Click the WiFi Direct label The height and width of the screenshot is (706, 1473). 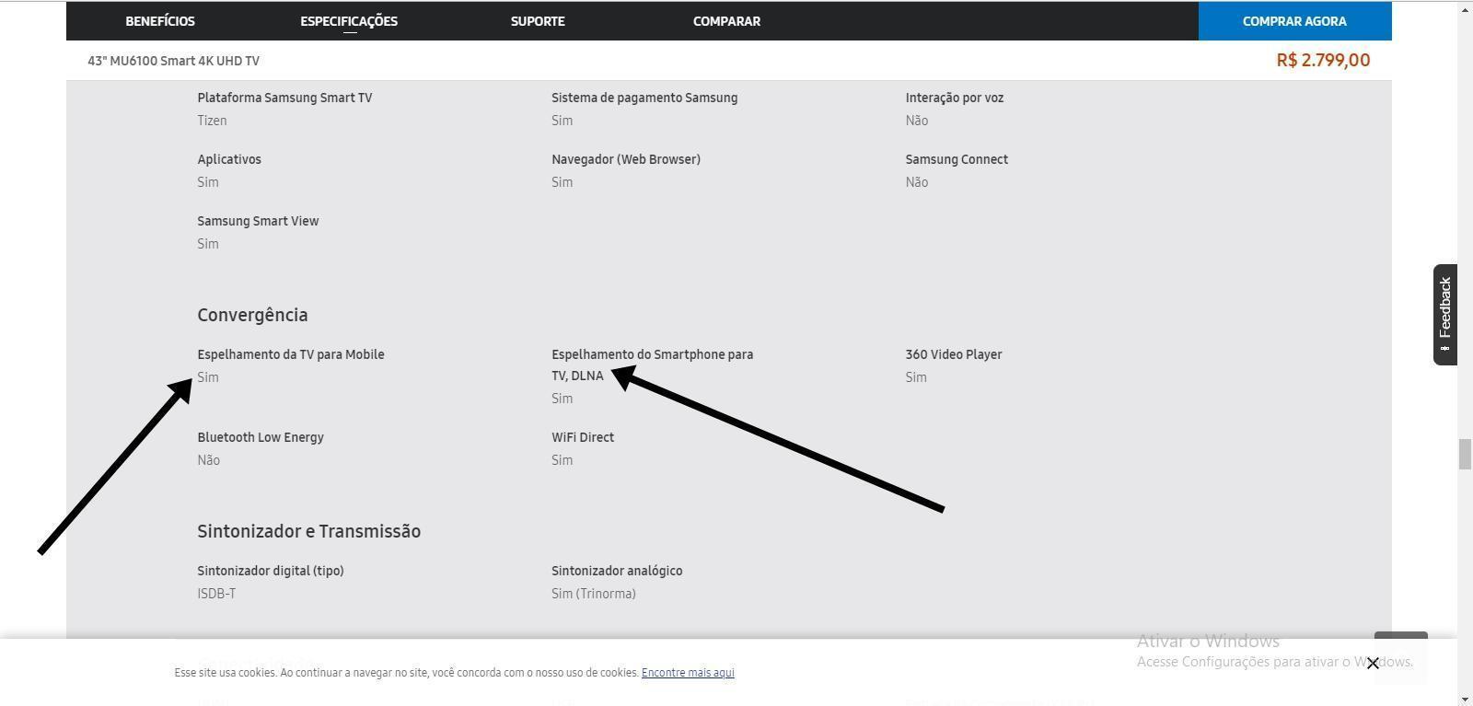coord(583,437)
